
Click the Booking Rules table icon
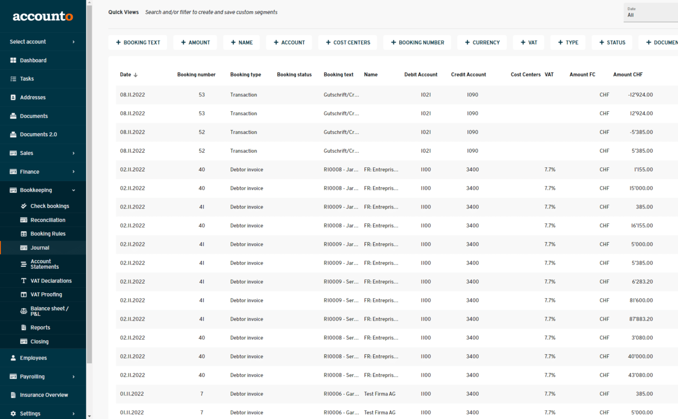tap(24, 234)
